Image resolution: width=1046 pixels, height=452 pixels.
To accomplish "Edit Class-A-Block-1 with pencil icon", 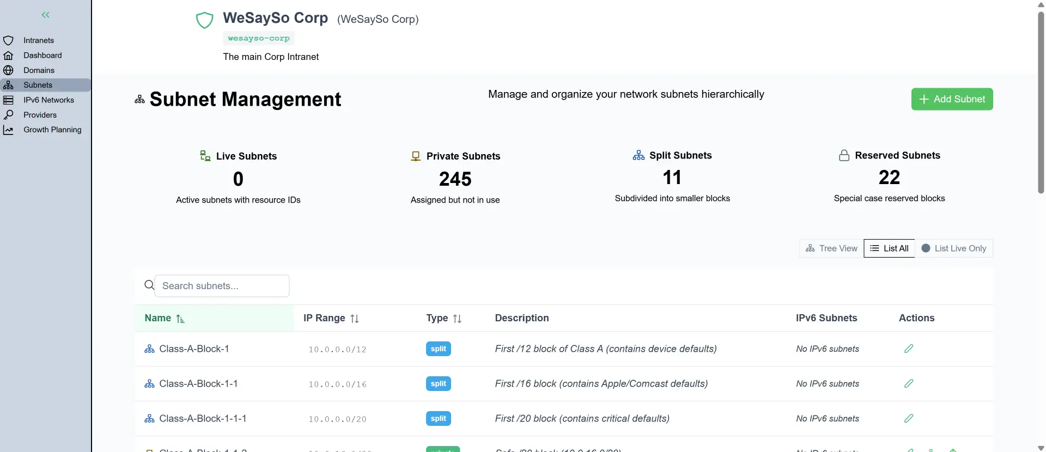I will 909,349.
